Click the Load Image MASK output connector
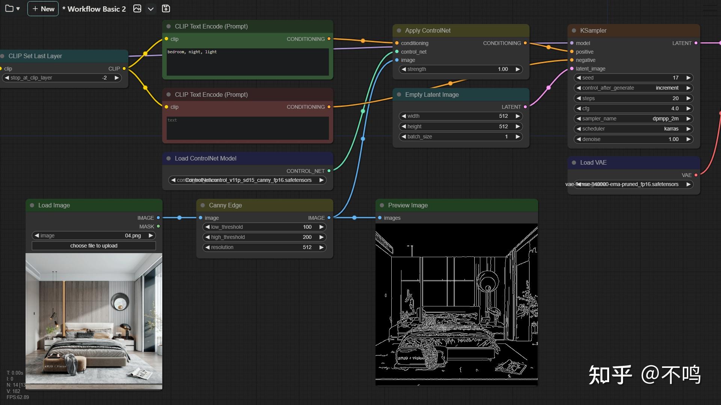The height and width of the screenshot is (405, 721). tap(158, 226)
